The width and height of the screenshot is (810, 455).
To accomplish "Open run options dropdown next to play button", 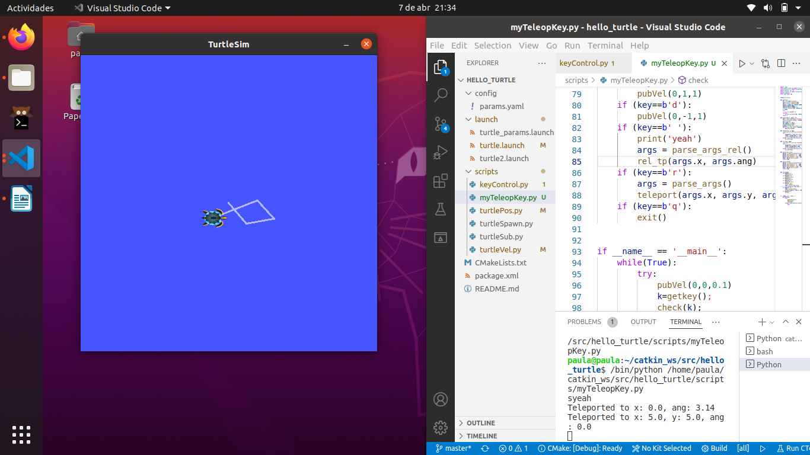I will coord(752,63).
